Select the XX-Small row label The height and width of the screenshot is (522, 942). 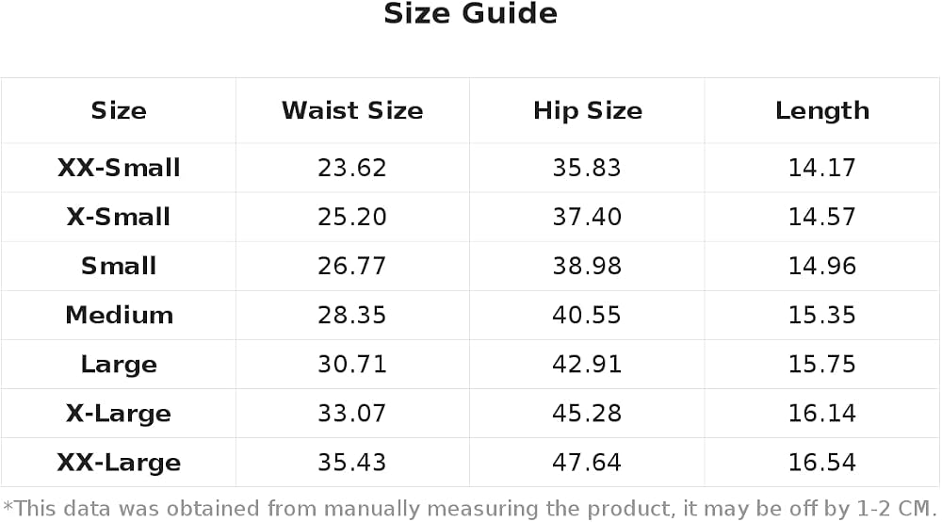[x=119, y=168]
